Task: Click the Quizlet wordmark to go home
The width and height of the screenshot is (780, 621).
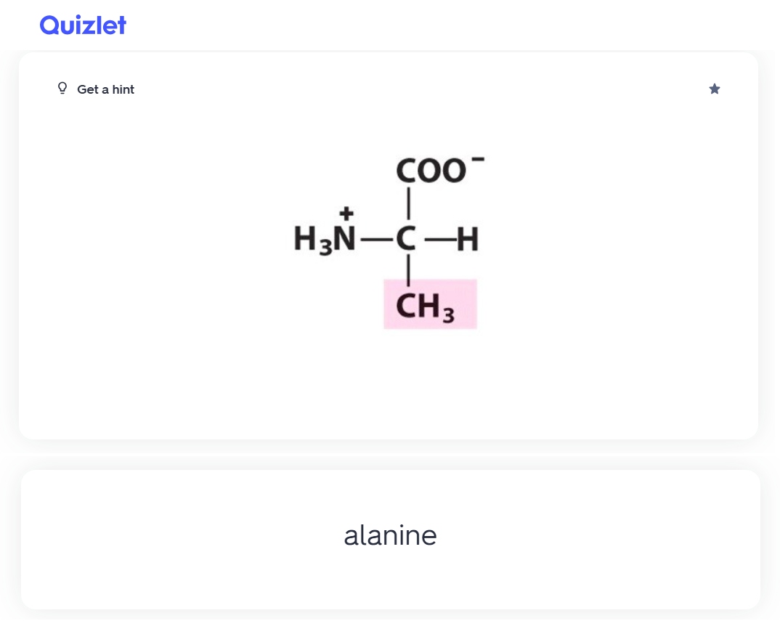Action: (83, 25)
